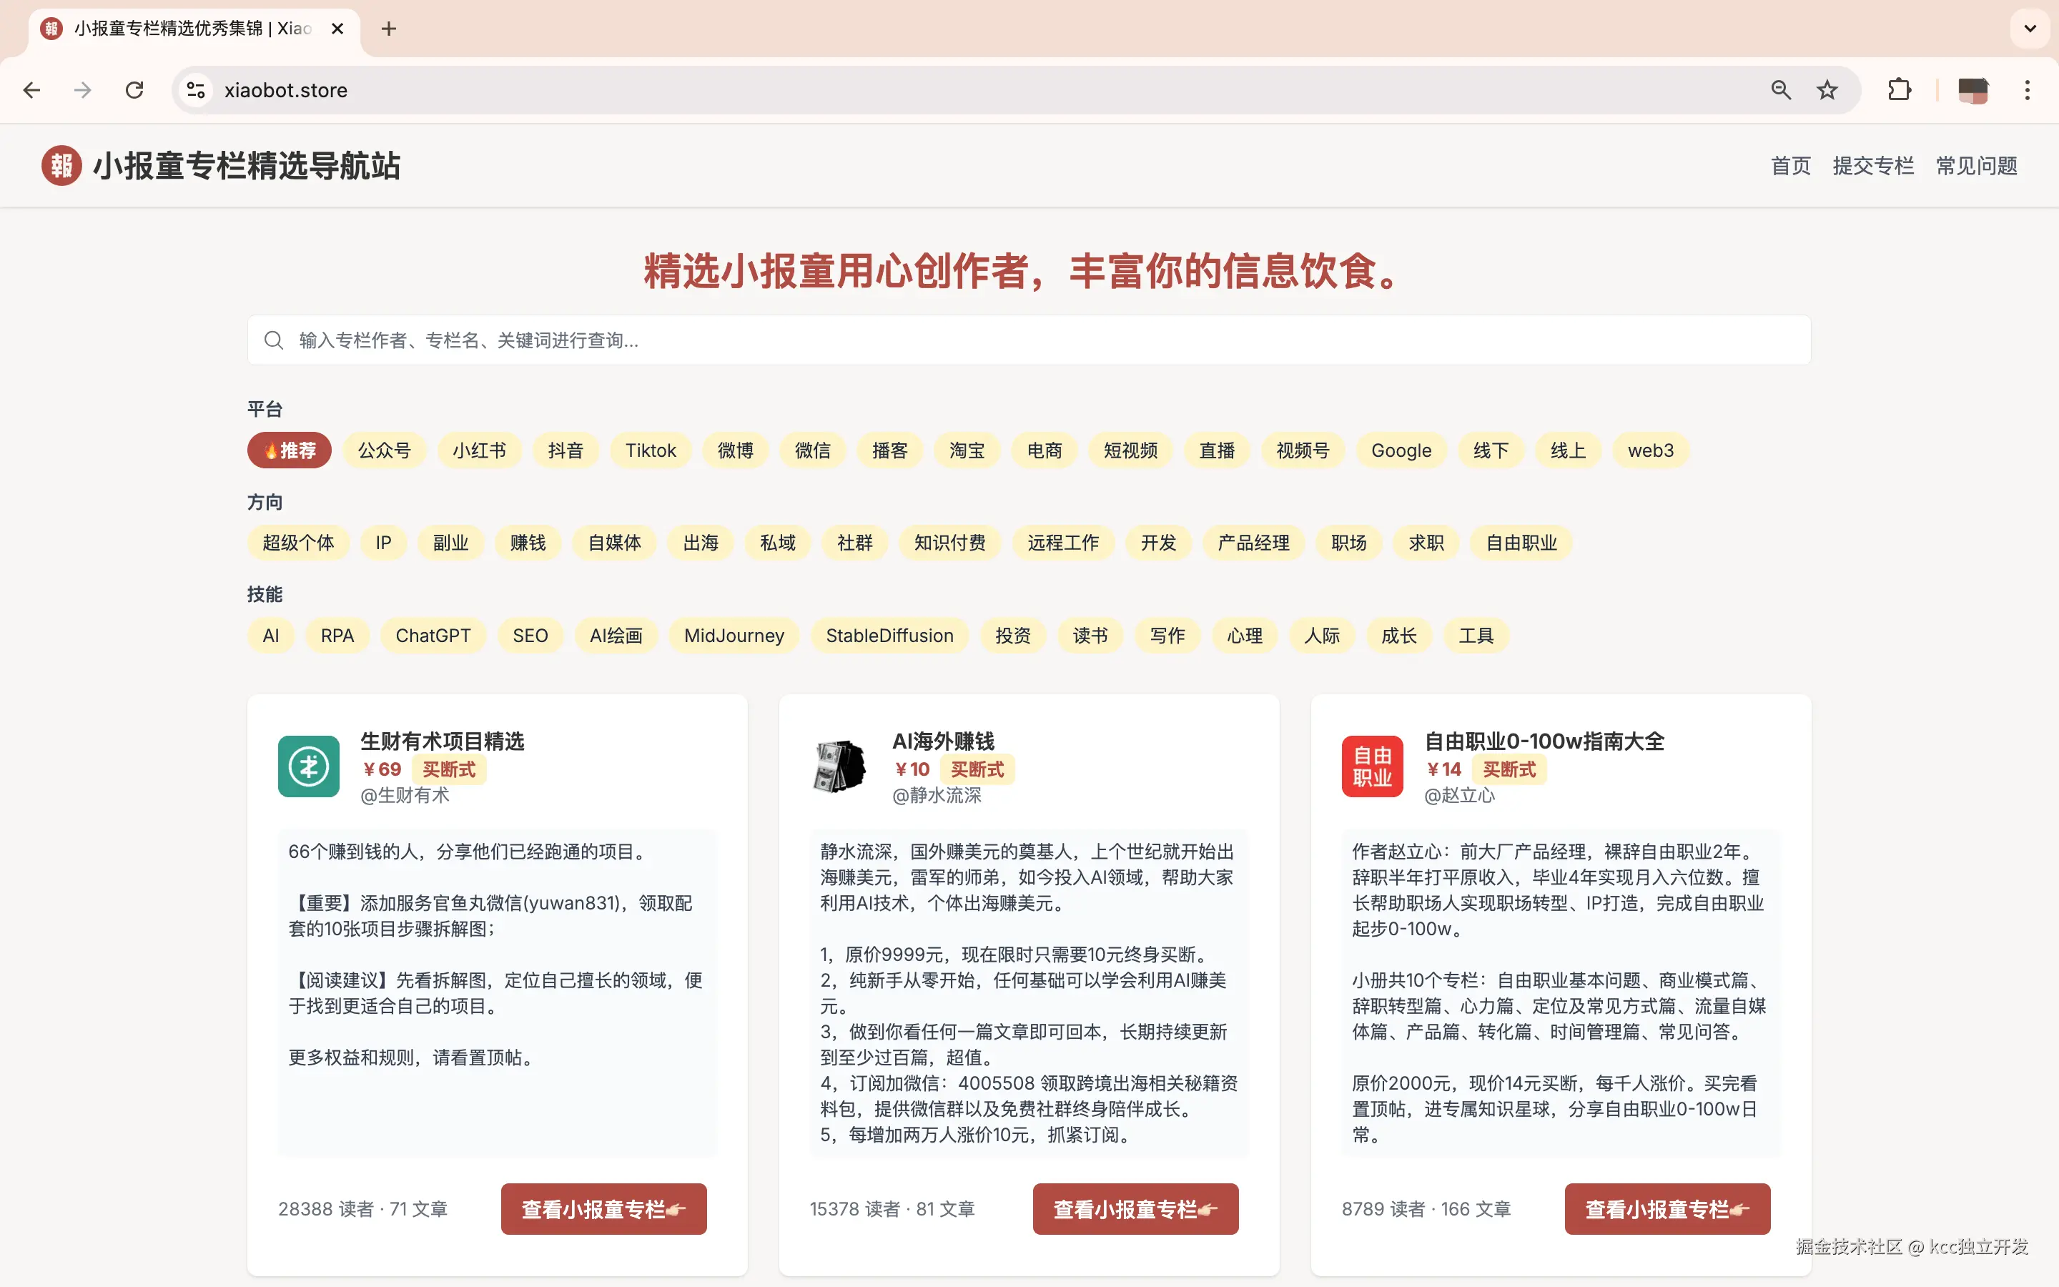Click the site information icon in address bar
Screen dimensions: 2059x1287
196,90
